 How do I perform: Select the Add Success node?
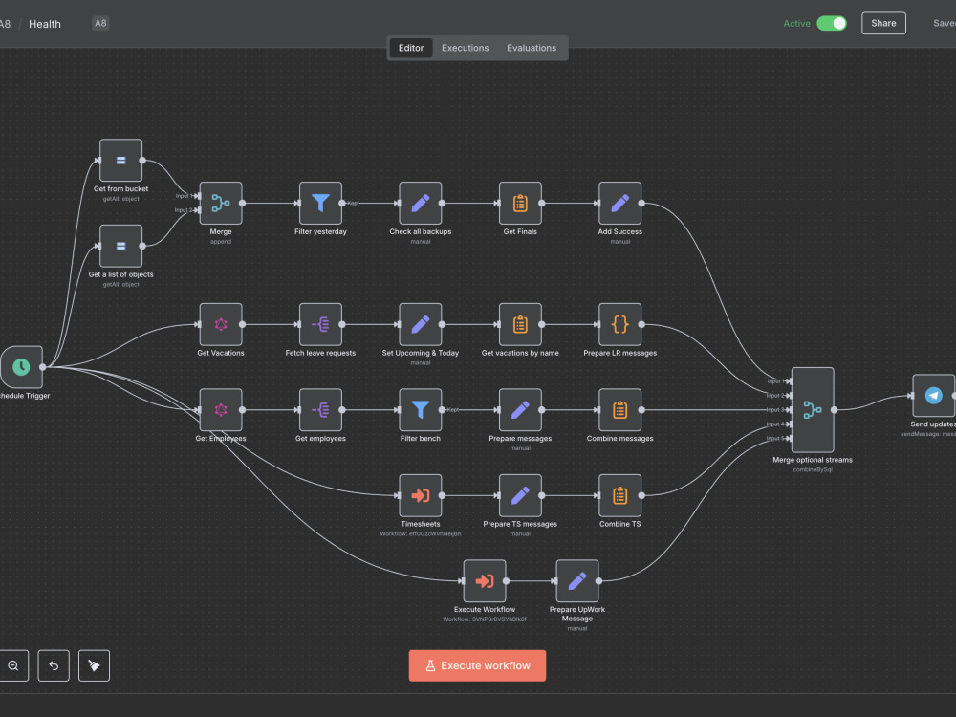pyautogui.click(x=620, y=203)
